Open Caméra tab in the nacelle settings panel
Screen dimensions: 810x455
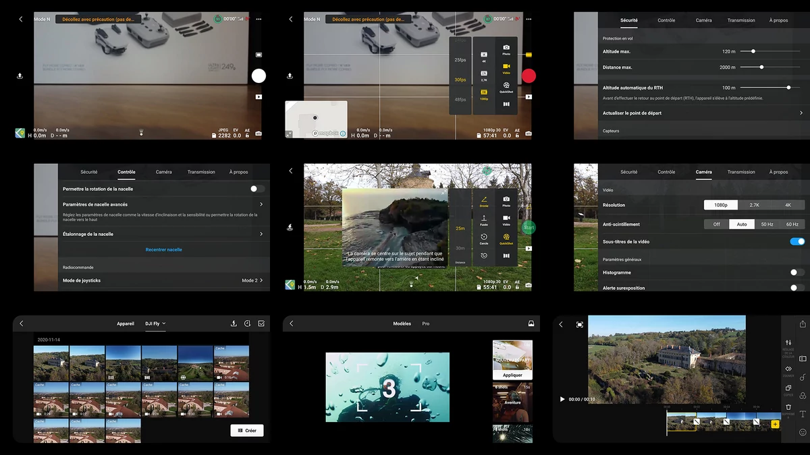pyautogui.click(x=164, y=172)
